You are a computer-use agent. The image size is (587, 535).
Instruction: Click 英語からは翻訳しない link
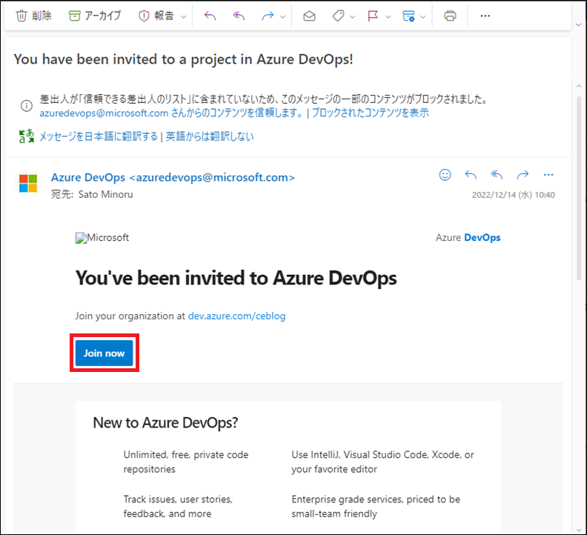210,136
